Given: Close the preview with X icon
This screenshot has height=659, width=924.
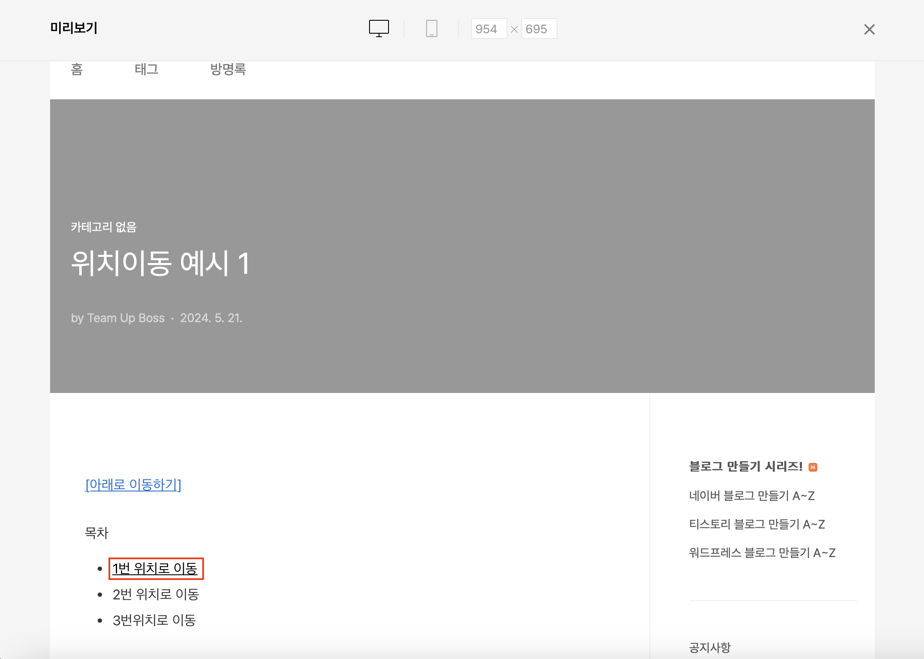Looking at the screenshot, I should [x=869, y=29].
